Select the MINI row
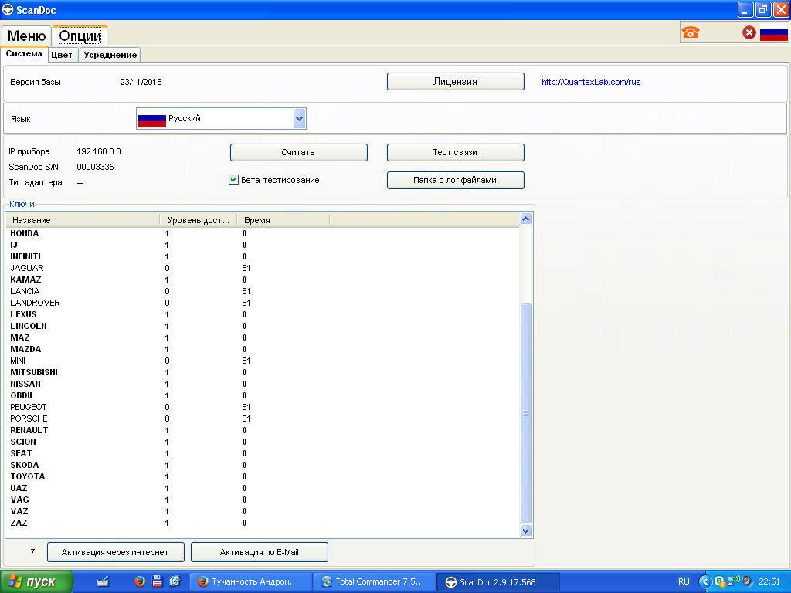The height and width of the screenshot is (593, 791). point(263,361)
